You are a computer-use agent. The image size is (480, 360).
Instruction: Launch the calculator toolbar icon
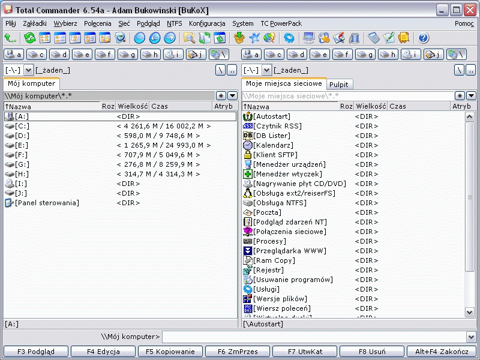pyautogui.click(x=373, y=38)
